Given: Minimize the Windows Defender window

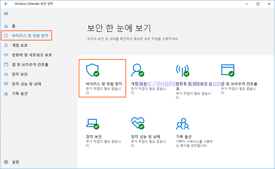Looking at the screenshot, I should point(247,4).
